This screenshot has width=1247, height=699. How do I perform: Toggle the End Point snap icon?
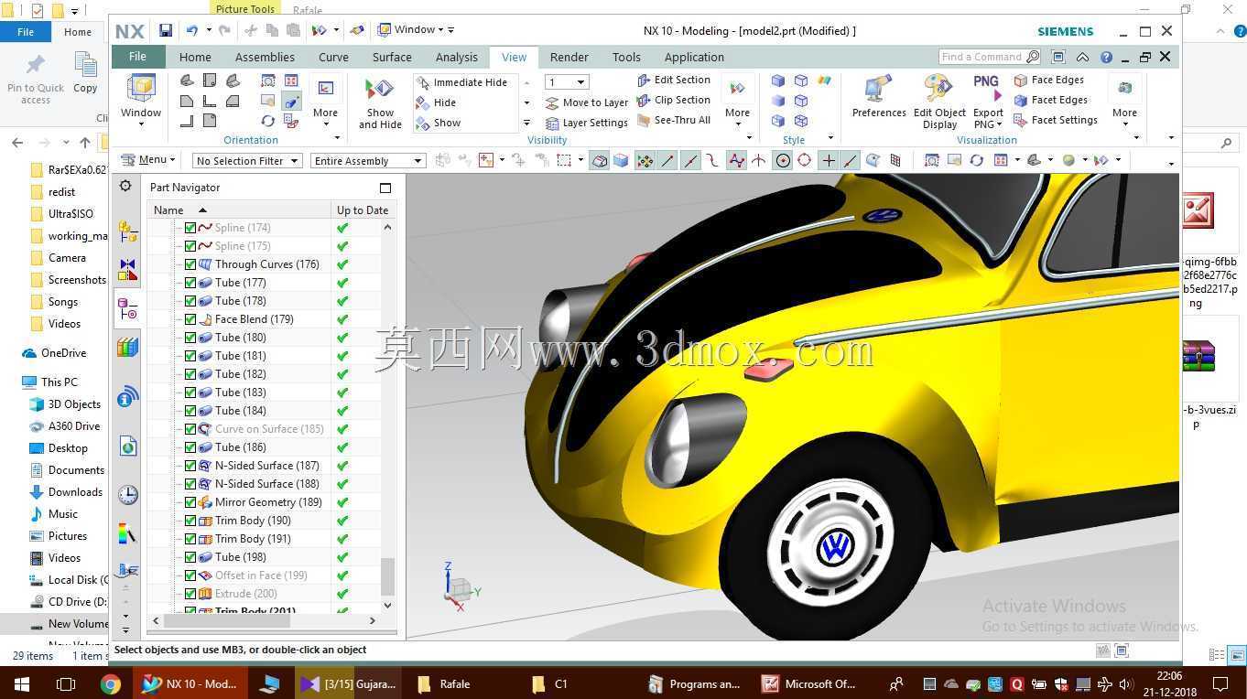click(667, 160)
